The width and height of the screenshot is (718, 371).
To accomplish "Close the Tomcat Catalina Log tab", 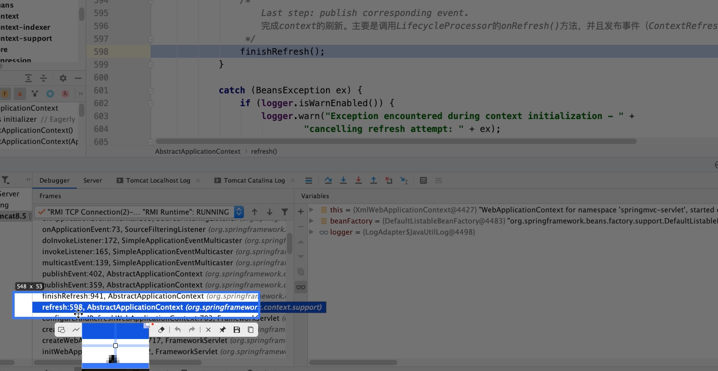I will [x=293, y=180].
